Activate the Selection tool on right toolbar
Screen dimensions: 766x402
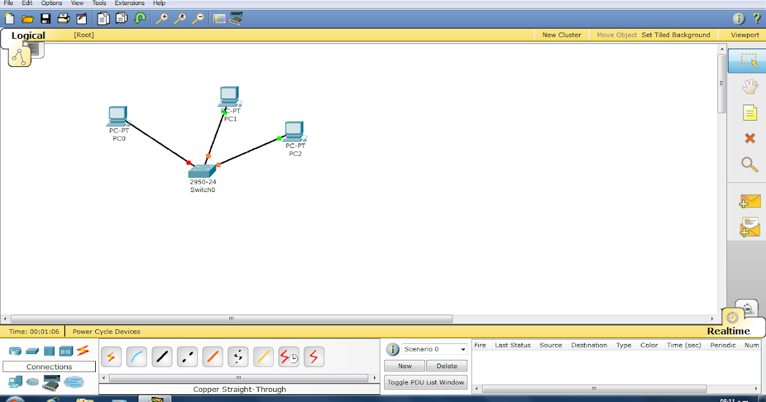pyautogui.click(x=748, y=60)
